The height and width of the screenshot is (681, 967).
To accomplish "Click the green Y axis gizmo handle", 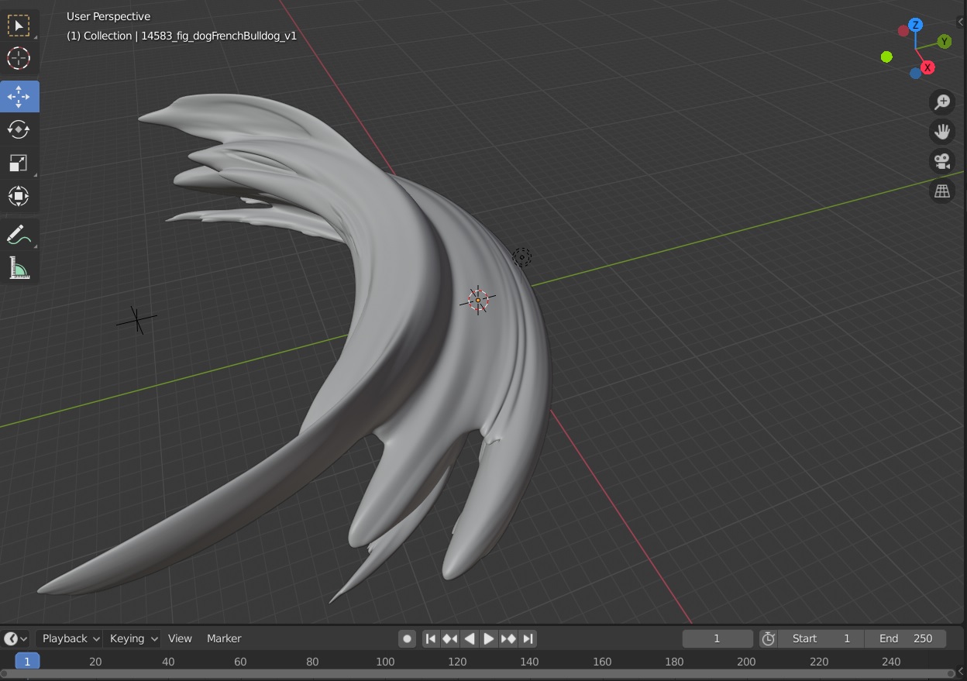I will [944, 41].
